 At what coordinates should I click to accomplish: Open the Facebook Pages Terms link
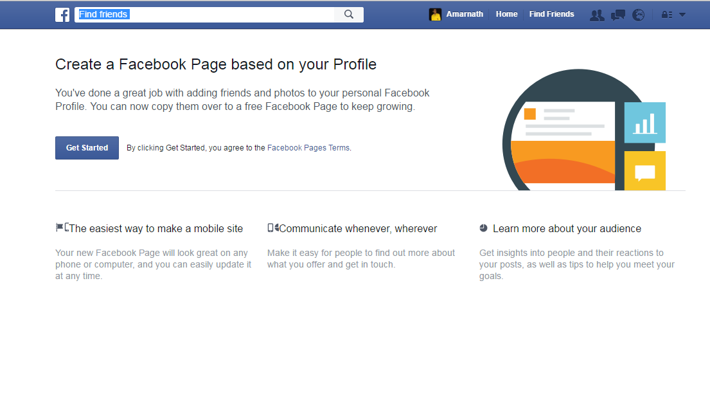(x=308, y=148)
